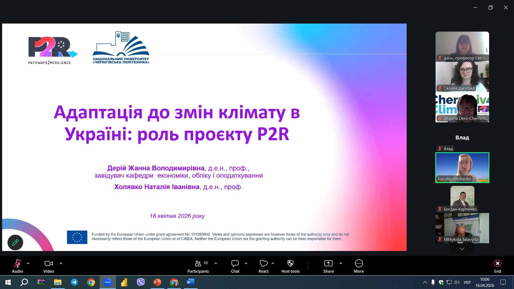Image resolution: width=514 pixels, height=289 pixels.
Task: Switch input language with УКР indicator
Action: [467, 282]
